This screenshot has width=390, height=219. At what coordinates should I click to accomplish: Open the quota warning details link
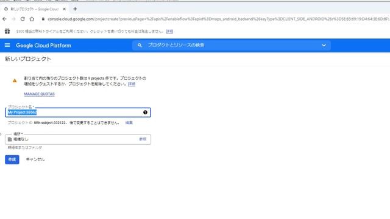coord(132,84)
